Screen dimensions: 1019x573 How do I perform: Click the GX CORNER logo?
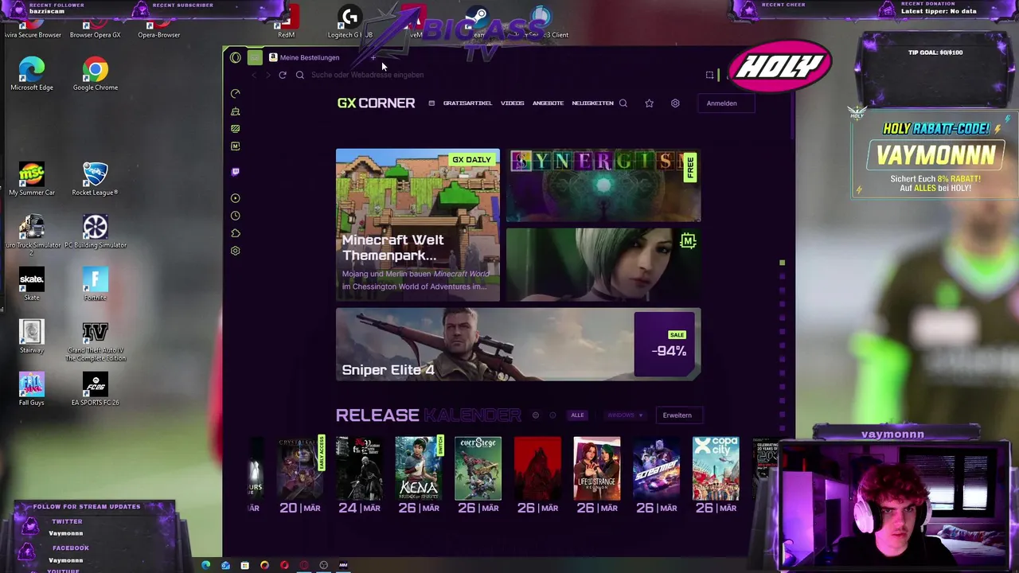pyautogui.click(x=376, y=103)
